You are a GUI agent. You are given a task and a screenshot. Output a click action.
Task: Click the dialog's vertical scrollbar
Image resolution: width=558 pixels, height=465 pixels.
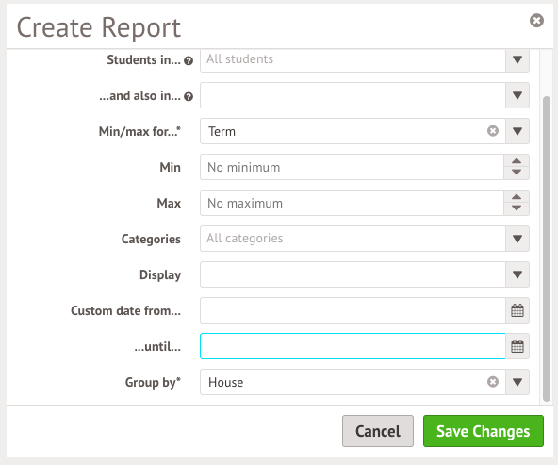click(x=547, y=249)
